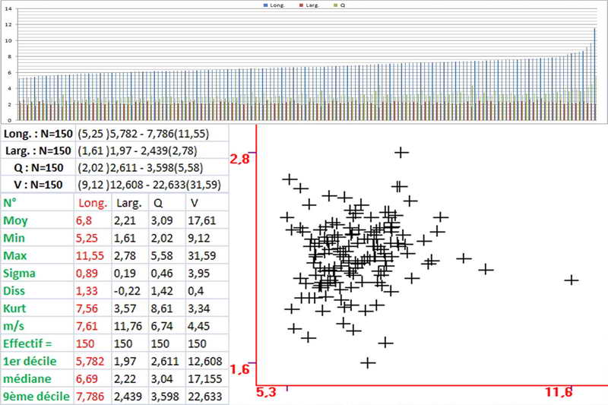Click the green Q legend swatch
The width and height of the screenshot is (608, 405).
click(x=335, y=5)
